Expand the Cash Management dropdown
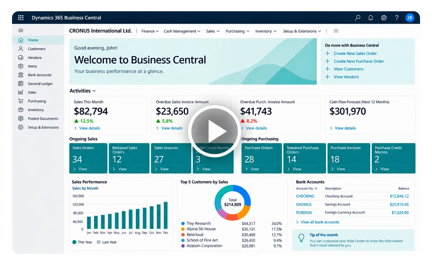432x268 pixels. point(182,31)
